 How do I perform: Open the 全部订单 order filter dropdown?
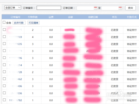pyautogui.click(x=13, y=7)
